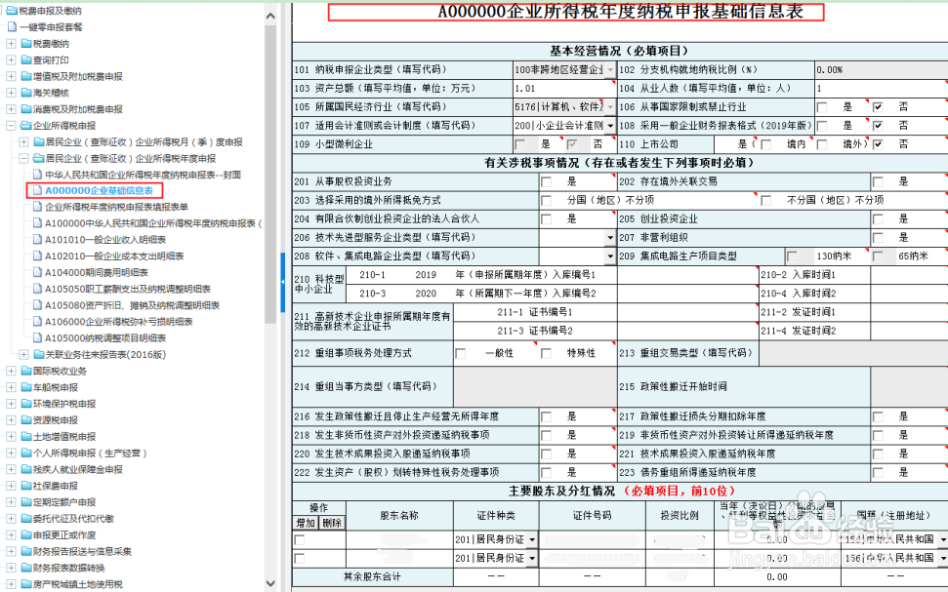Click the page icon of A106000企业所得税弥补亏损明细表

point(37,322)
